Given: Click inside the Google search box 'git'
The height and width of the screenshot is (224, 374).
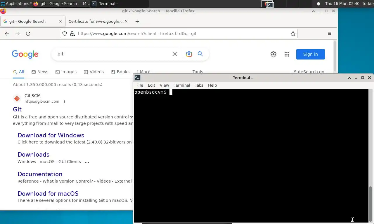Looking at the screenshot, I should [112, 54].
